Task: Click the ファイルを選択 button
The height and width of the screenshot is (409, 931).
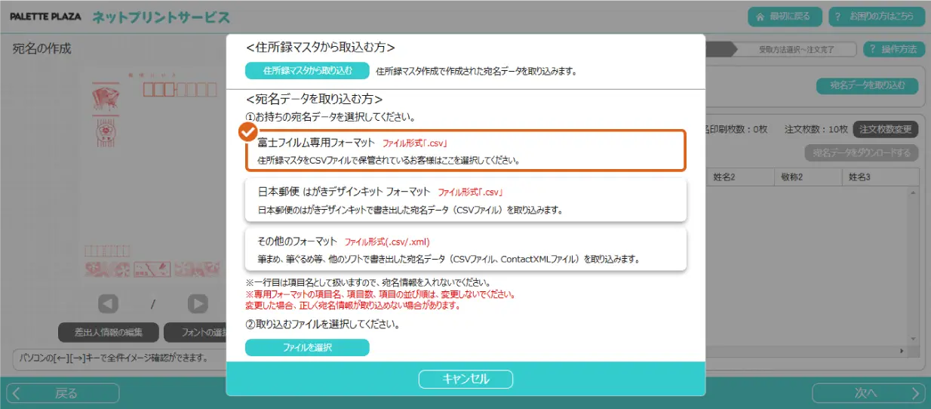Action: point(307,348)
